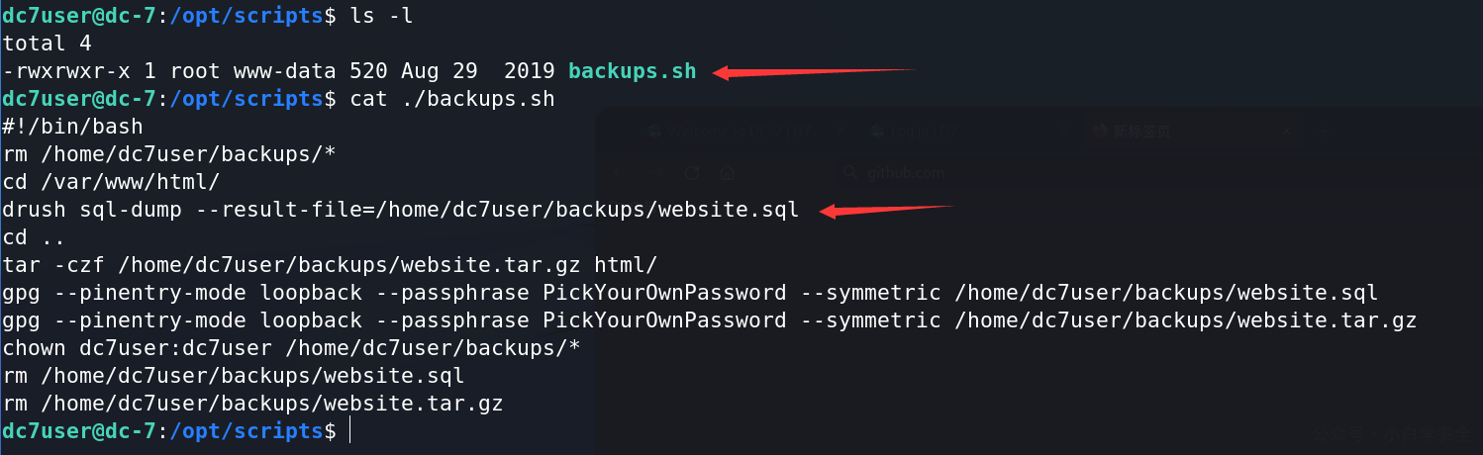Close the Log in | D7 tab
This screenshot has width=1483, height=455.
point(1063,131)
